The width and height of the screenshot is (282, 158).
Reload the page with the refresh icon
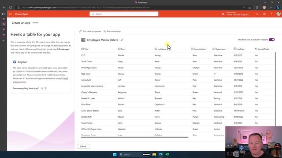pyautogui.click(x=11, y=7)
